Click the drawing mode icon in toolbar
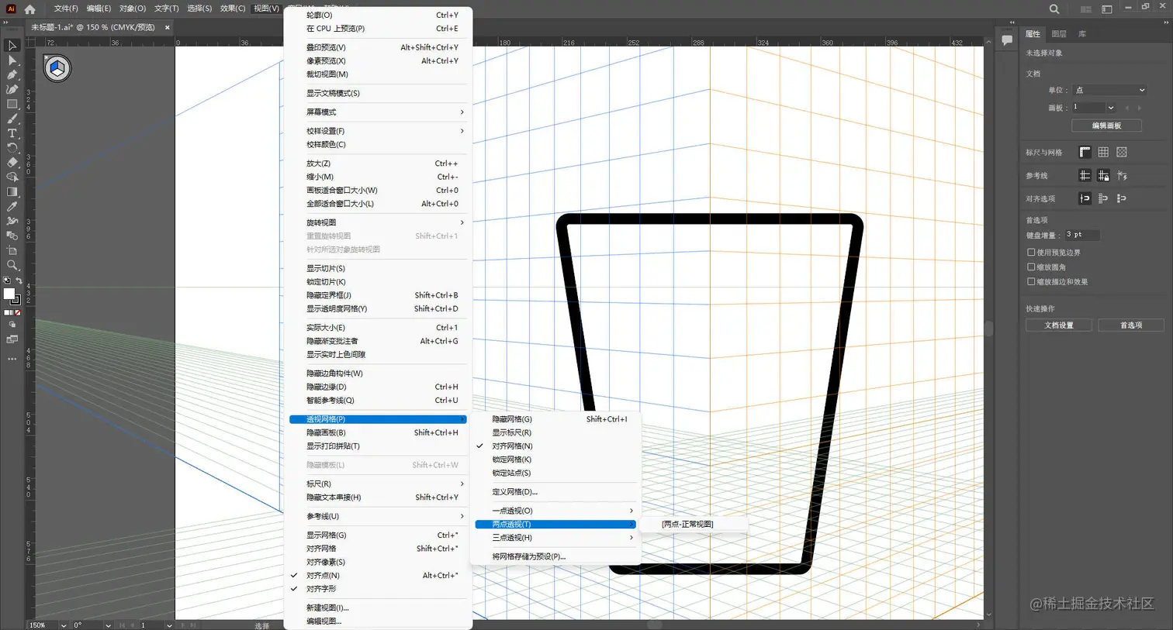 tap(12, 325)
